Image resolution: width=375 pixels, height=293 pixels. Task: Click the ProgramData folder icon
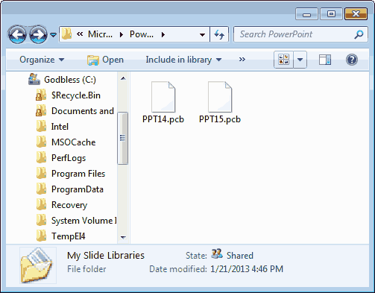coord(41,189)
